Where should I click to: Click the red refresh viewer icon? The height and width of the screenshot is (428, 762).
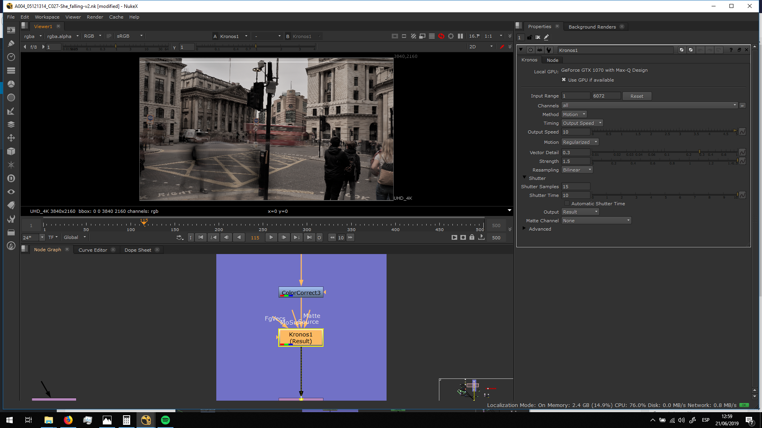441,36
